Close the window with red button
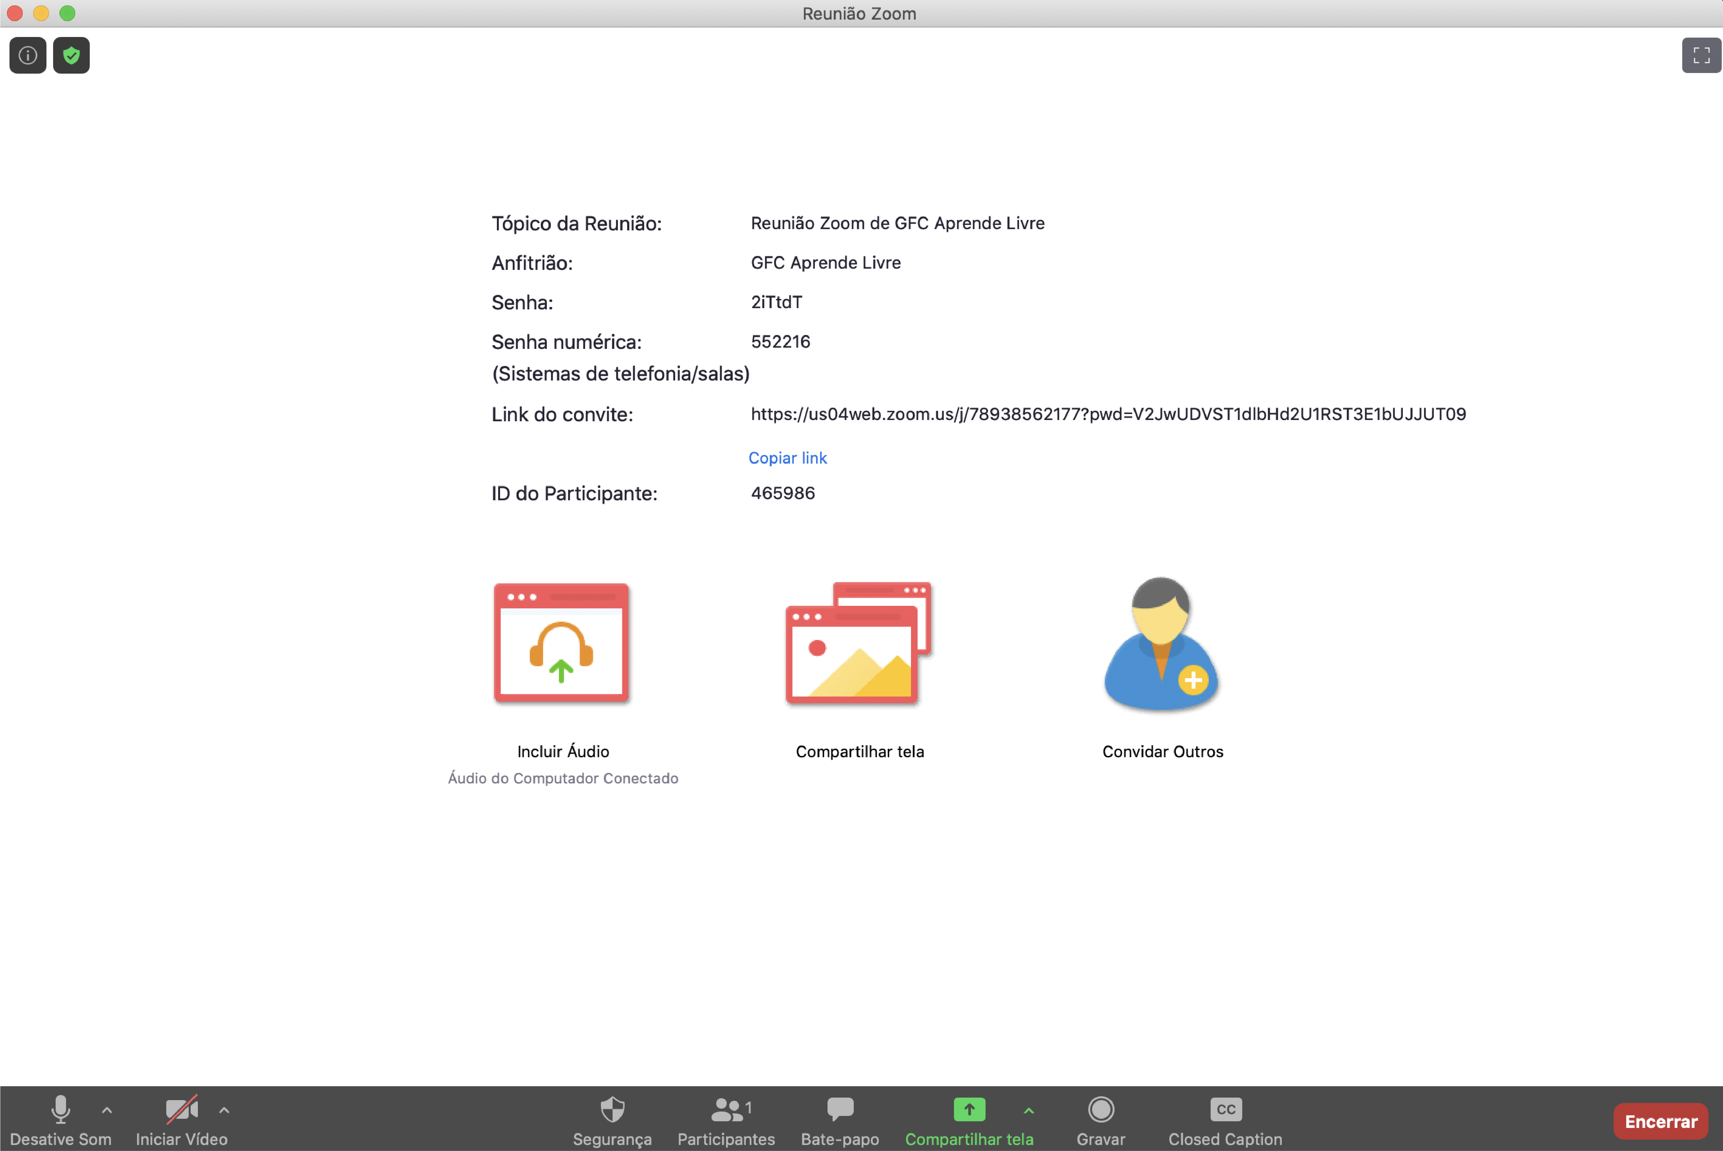 [15, 13]
